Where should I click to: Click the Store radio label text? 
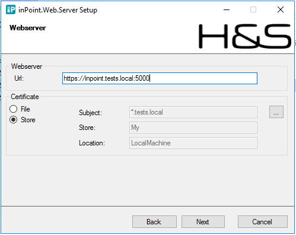[28, 120]
